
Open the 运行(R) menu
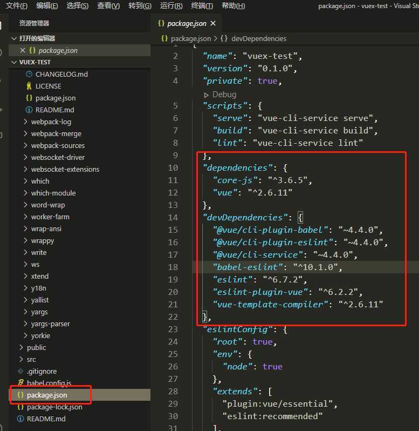pos(171,5)
